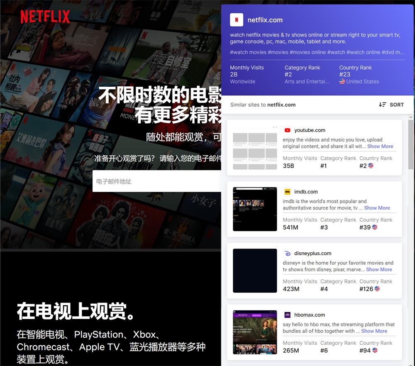This screenshot has height=366, width=415.
Task: Click the HBO Max icon beside hbomax.com
Action: [x=287, y=315]
